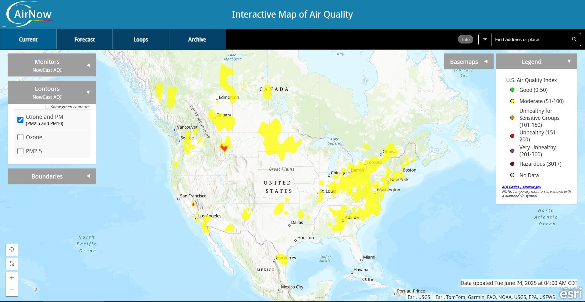Click the 'Data updated Tue June 24' timestamp
Image resolution: width=585 pixels, height=302 pixels.
click(x=519, y=283)
